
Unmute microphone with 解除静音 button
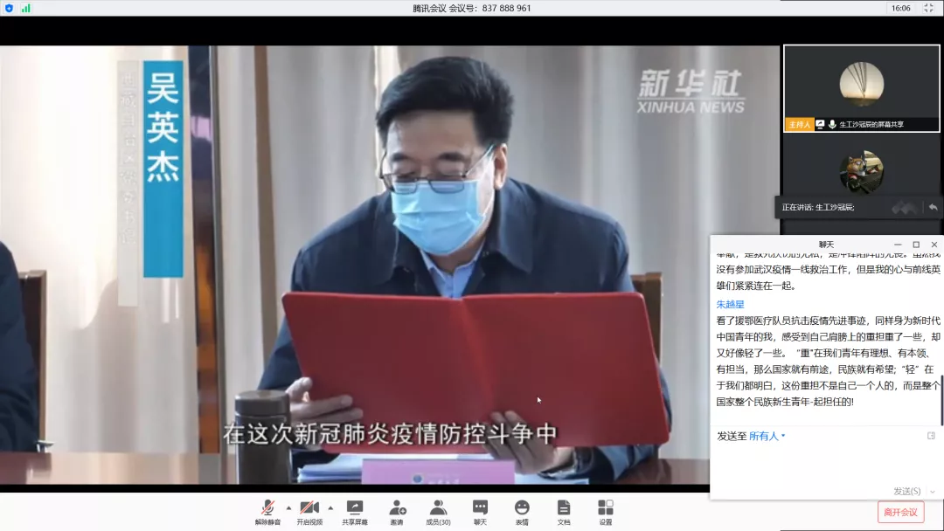(268, 513)
